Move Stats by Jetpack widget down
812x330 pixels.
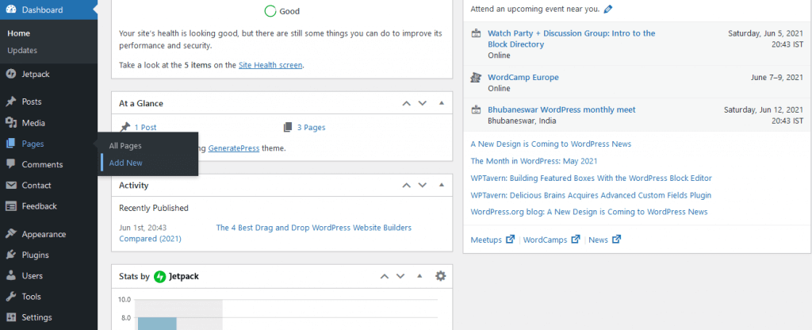tap(400, 276)
